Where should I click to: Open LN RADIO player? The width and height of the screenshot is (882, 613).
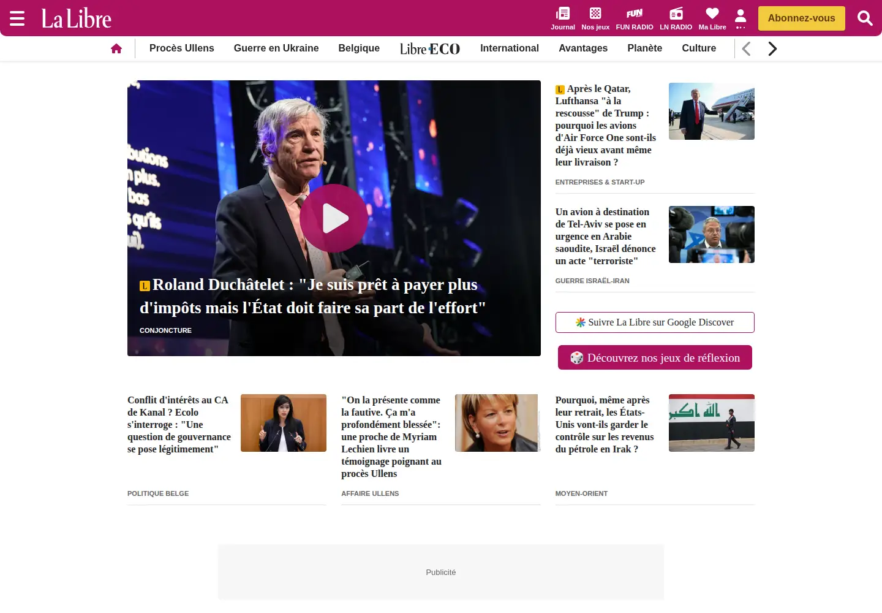click(x=676, y=18)
